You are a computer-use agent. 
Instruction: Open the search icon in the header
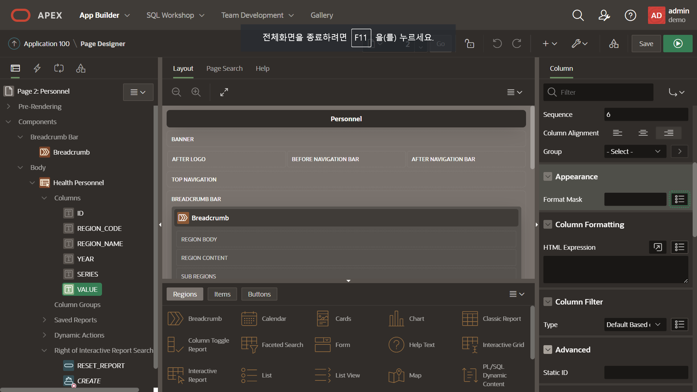click(x=578, y=15)
